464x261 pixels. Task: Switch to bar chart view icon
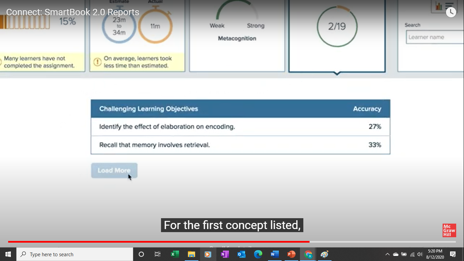439,6
